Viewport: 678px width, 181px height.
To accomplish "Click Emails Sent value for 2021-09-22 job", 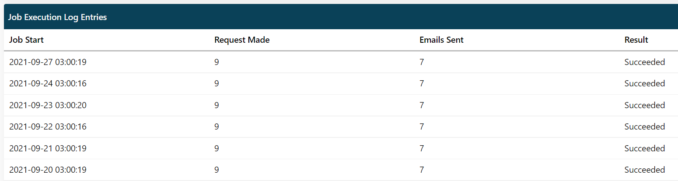I will click(x=422, y=126).
